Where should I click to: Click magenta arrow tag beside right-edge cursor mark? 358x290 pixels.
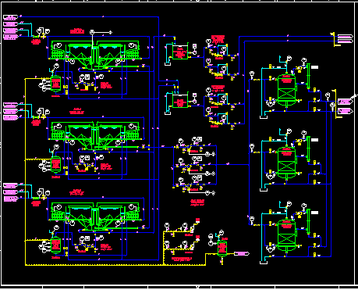tap(346, 102)
